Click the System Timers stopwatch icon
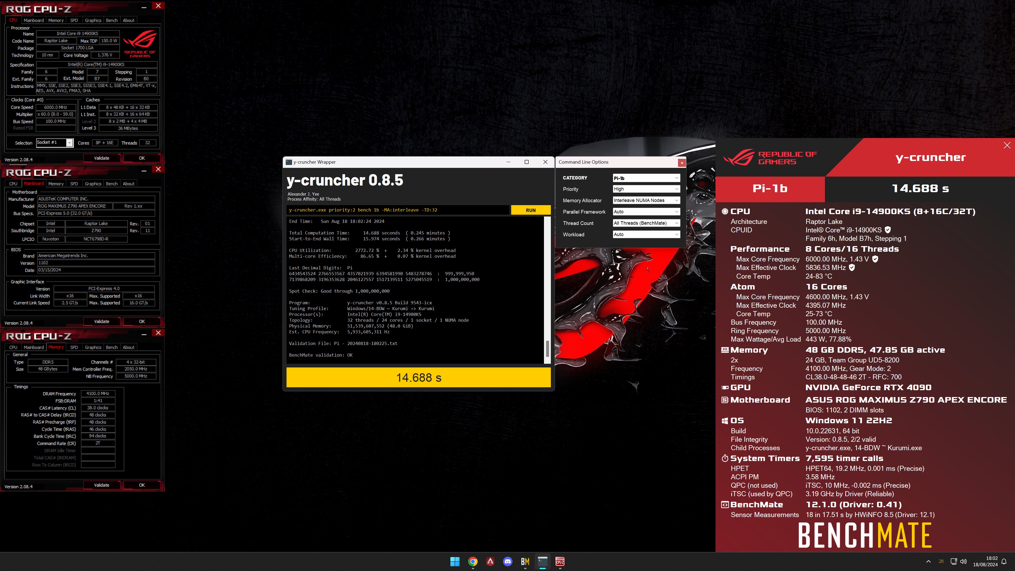The width and height of the screenshot is (1015, 571). click(x=725, y=458)
